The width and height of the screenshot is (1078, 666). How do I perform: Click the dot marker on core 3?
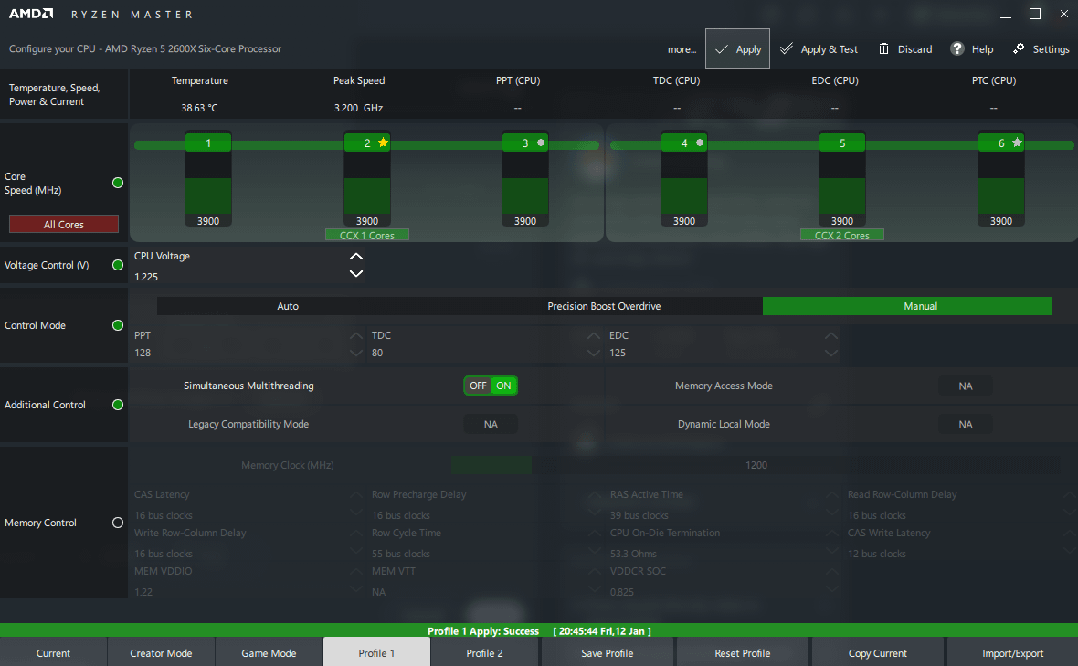pos(541,143)
